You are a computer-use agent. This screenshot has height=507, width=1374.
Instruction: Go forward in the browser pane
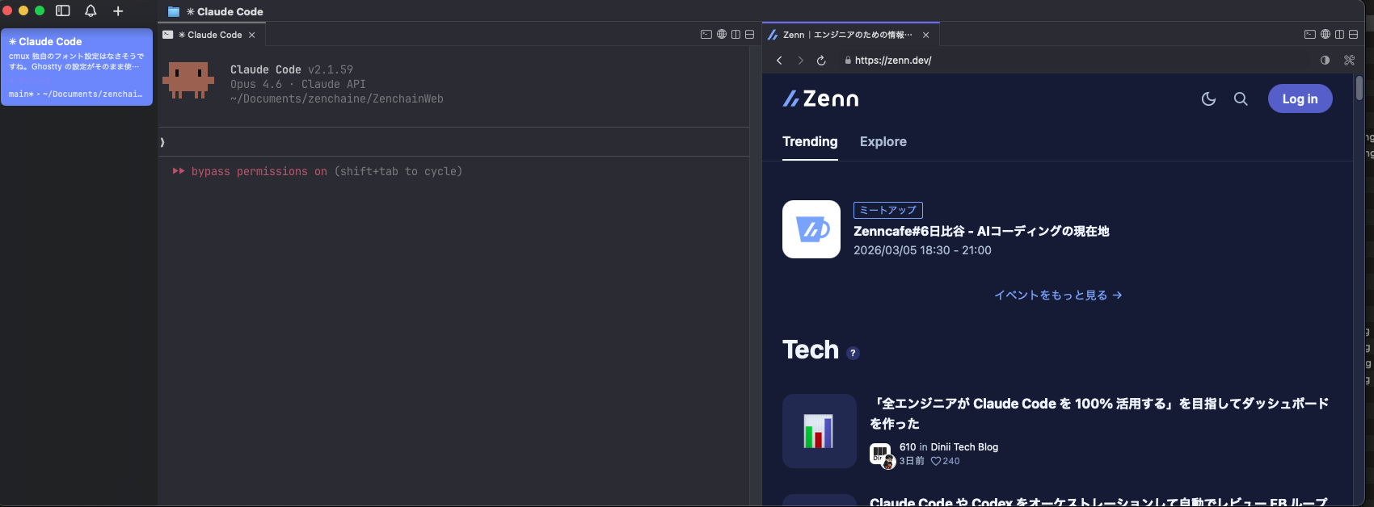point(800,61)
